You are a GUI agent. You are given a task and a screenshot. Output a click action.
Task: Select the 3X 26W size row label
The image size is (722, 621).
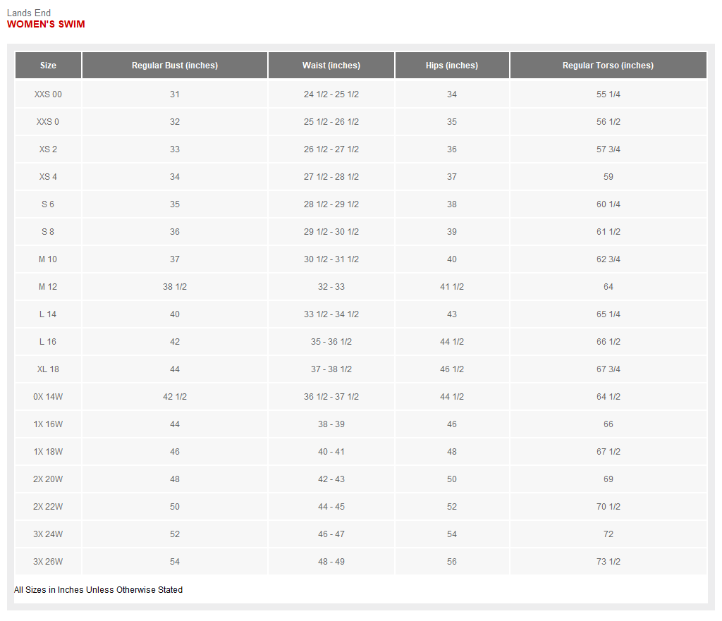coord(48,562)
